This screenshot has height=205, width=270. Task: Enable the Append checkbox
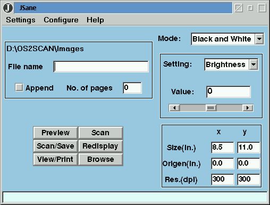click(19, 87)
